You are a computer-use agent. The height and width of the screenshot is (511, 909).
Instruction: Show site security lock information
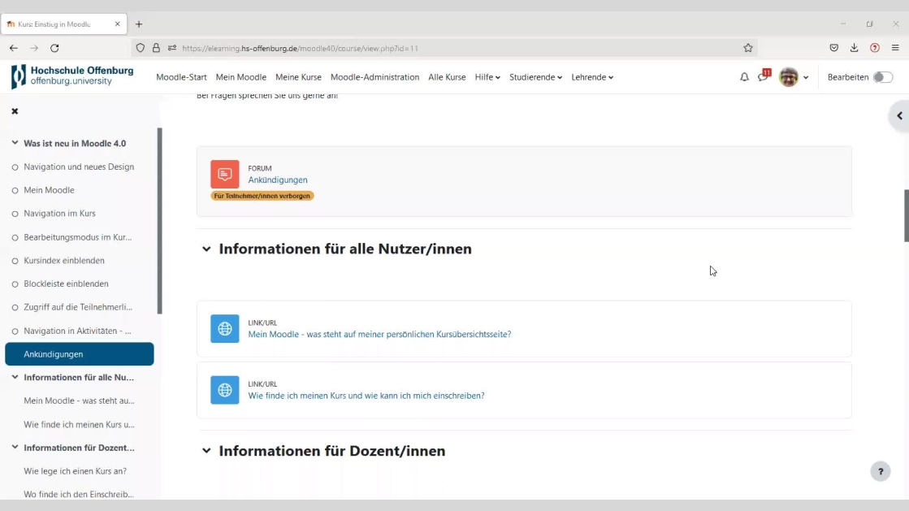pyautogui.click(x=156, y=48)
